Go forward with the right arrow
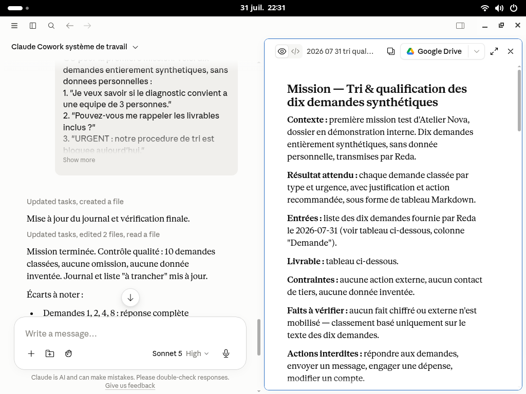The image size is (526, 394). click(x=87, y=26)
